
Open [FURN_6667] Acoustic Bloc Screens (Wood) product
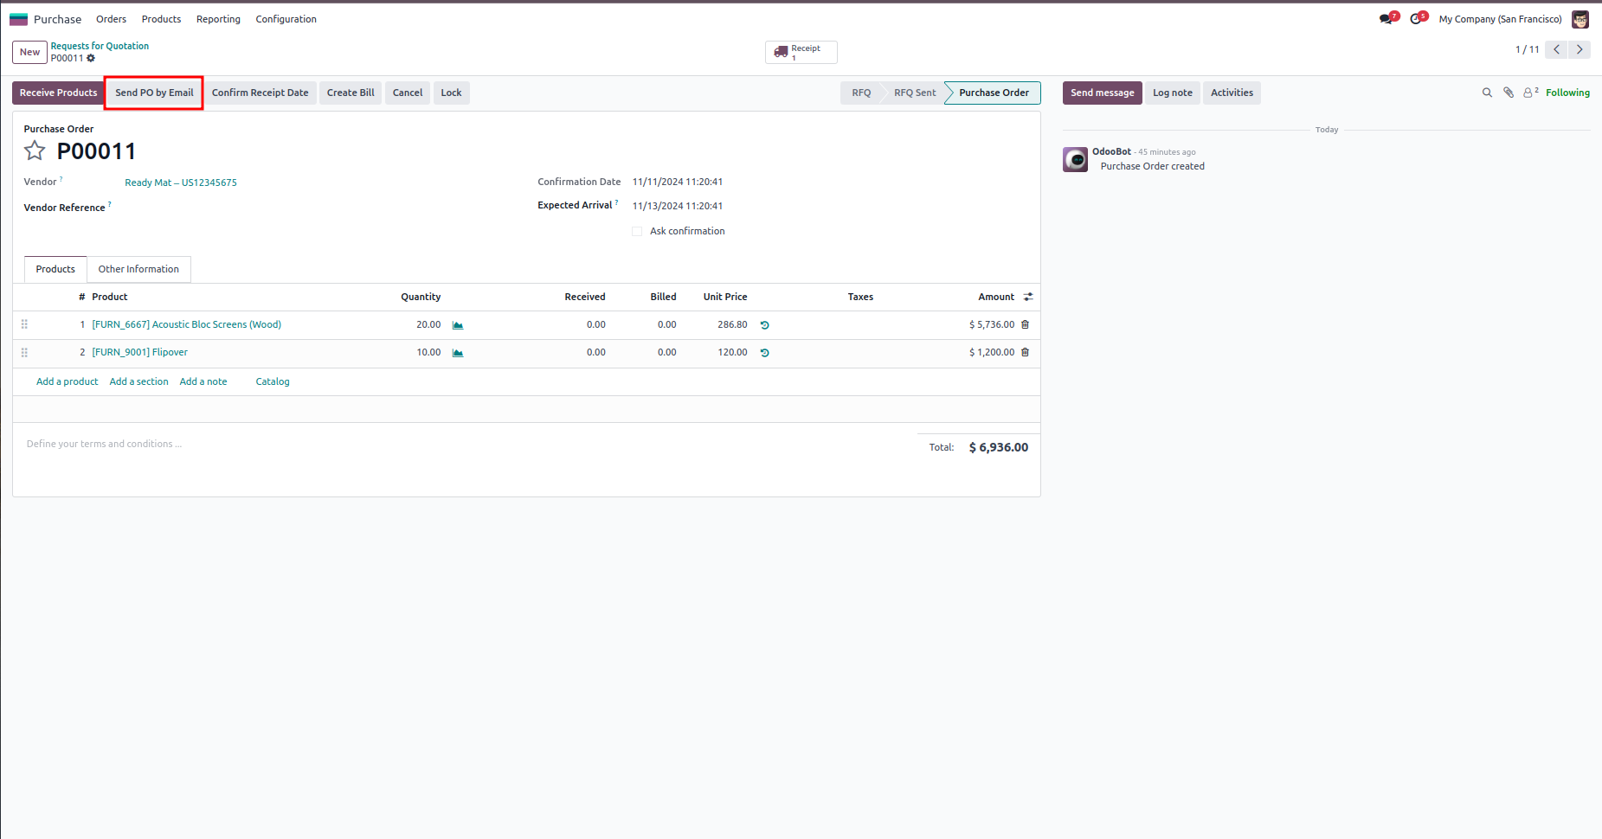[187, 324]
